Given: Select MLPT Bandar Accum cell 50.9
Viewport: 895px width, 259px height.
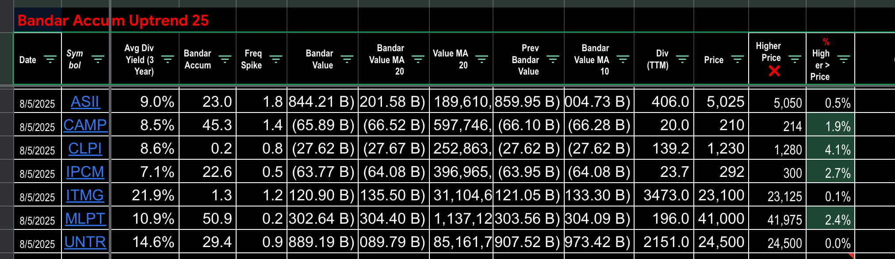Looking at the screenshot, I should tap(207, 218).
